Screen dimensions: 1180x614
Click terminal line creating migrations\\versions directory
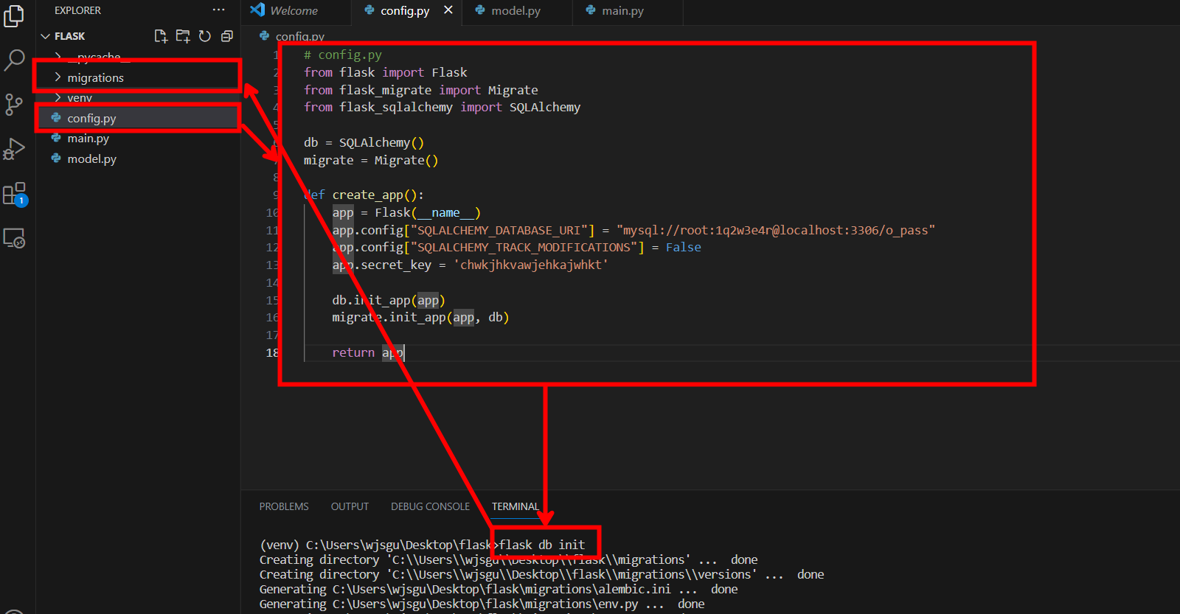541,574
